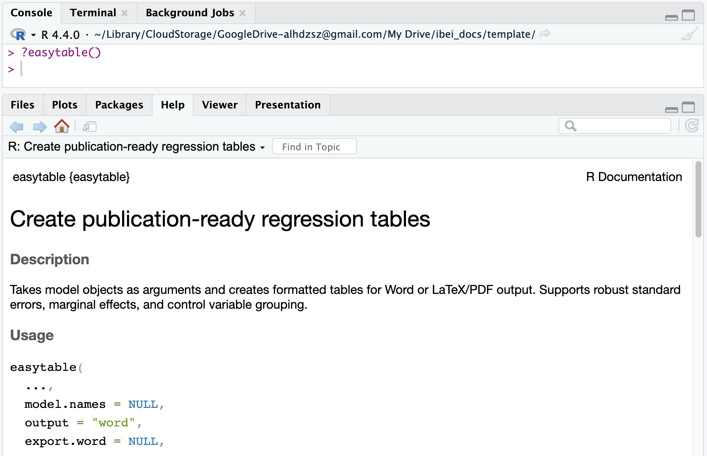Close the Background Jobs tab
Screen dimensions: 707x456
tap(242, 13)
